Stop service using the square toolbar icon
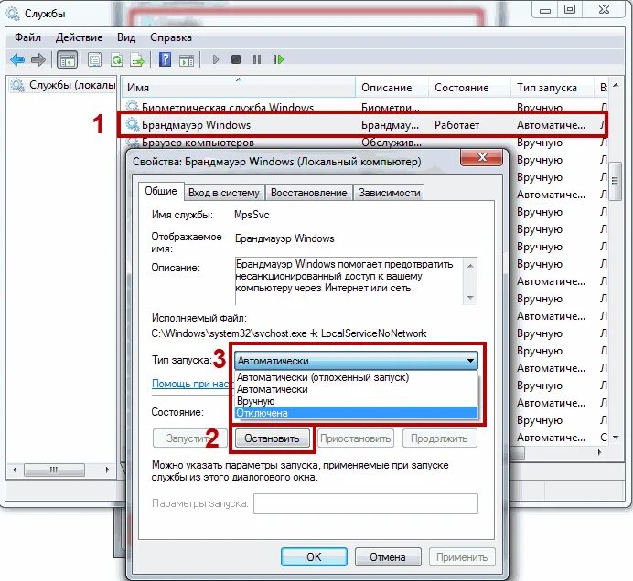This screenshot has width=633, height=581. pyautogui.click(x=236, y=59)
